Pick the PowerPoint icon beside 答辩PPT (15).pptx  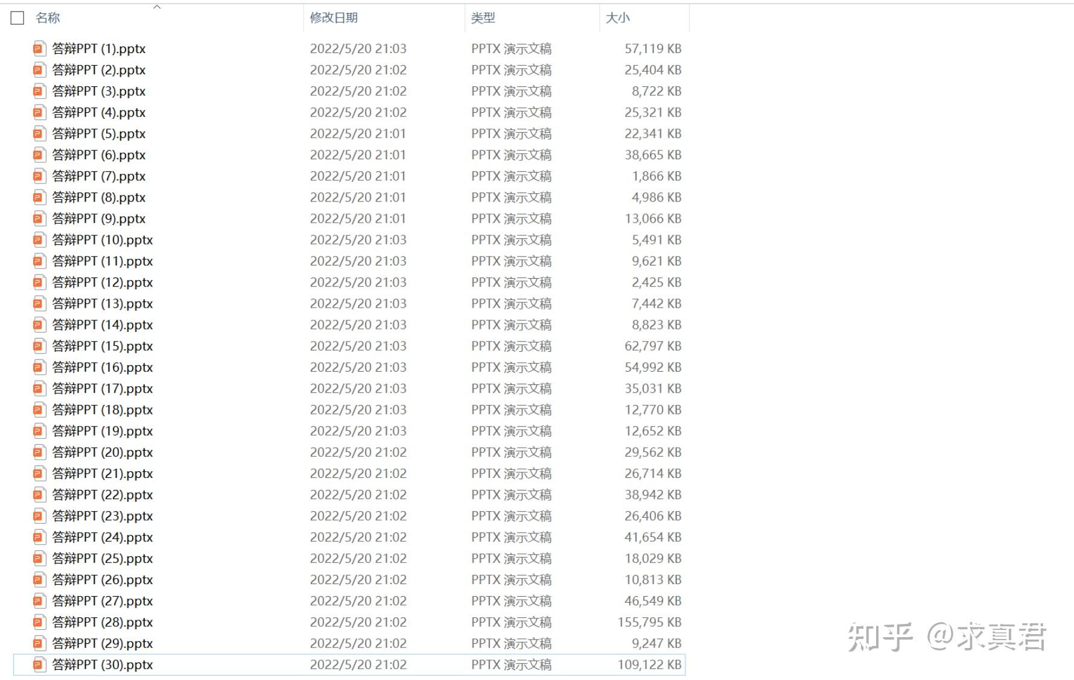pos(39,346)
